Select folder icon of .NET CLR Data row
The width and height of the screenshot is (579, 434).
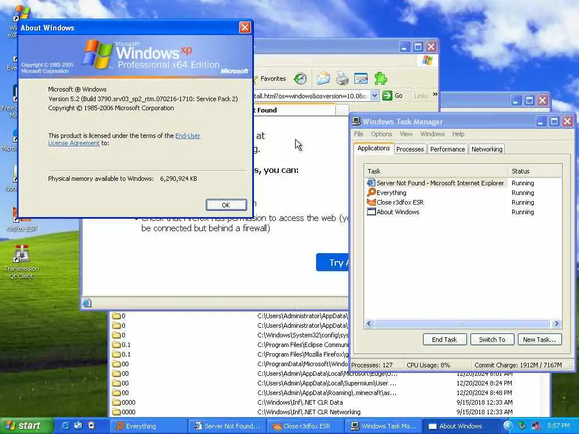[116, 402]
